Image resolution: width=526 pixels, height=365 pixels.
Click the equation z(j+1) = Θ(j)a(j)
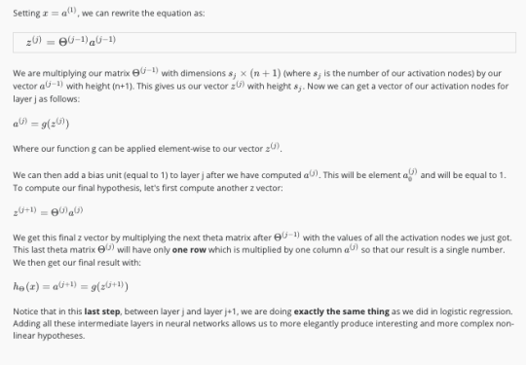coord(48,212)
